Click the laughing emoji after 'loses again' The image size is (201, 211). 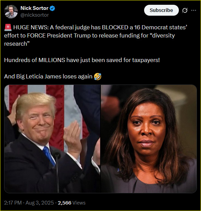[98, 77]
